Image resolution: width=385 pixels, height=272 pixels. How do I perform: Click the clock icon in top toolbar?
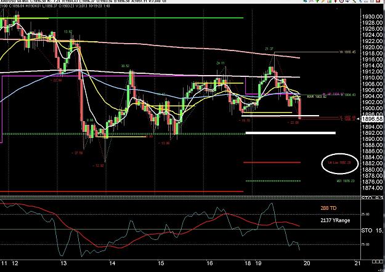pyautogui.click(x=341, y=1)
